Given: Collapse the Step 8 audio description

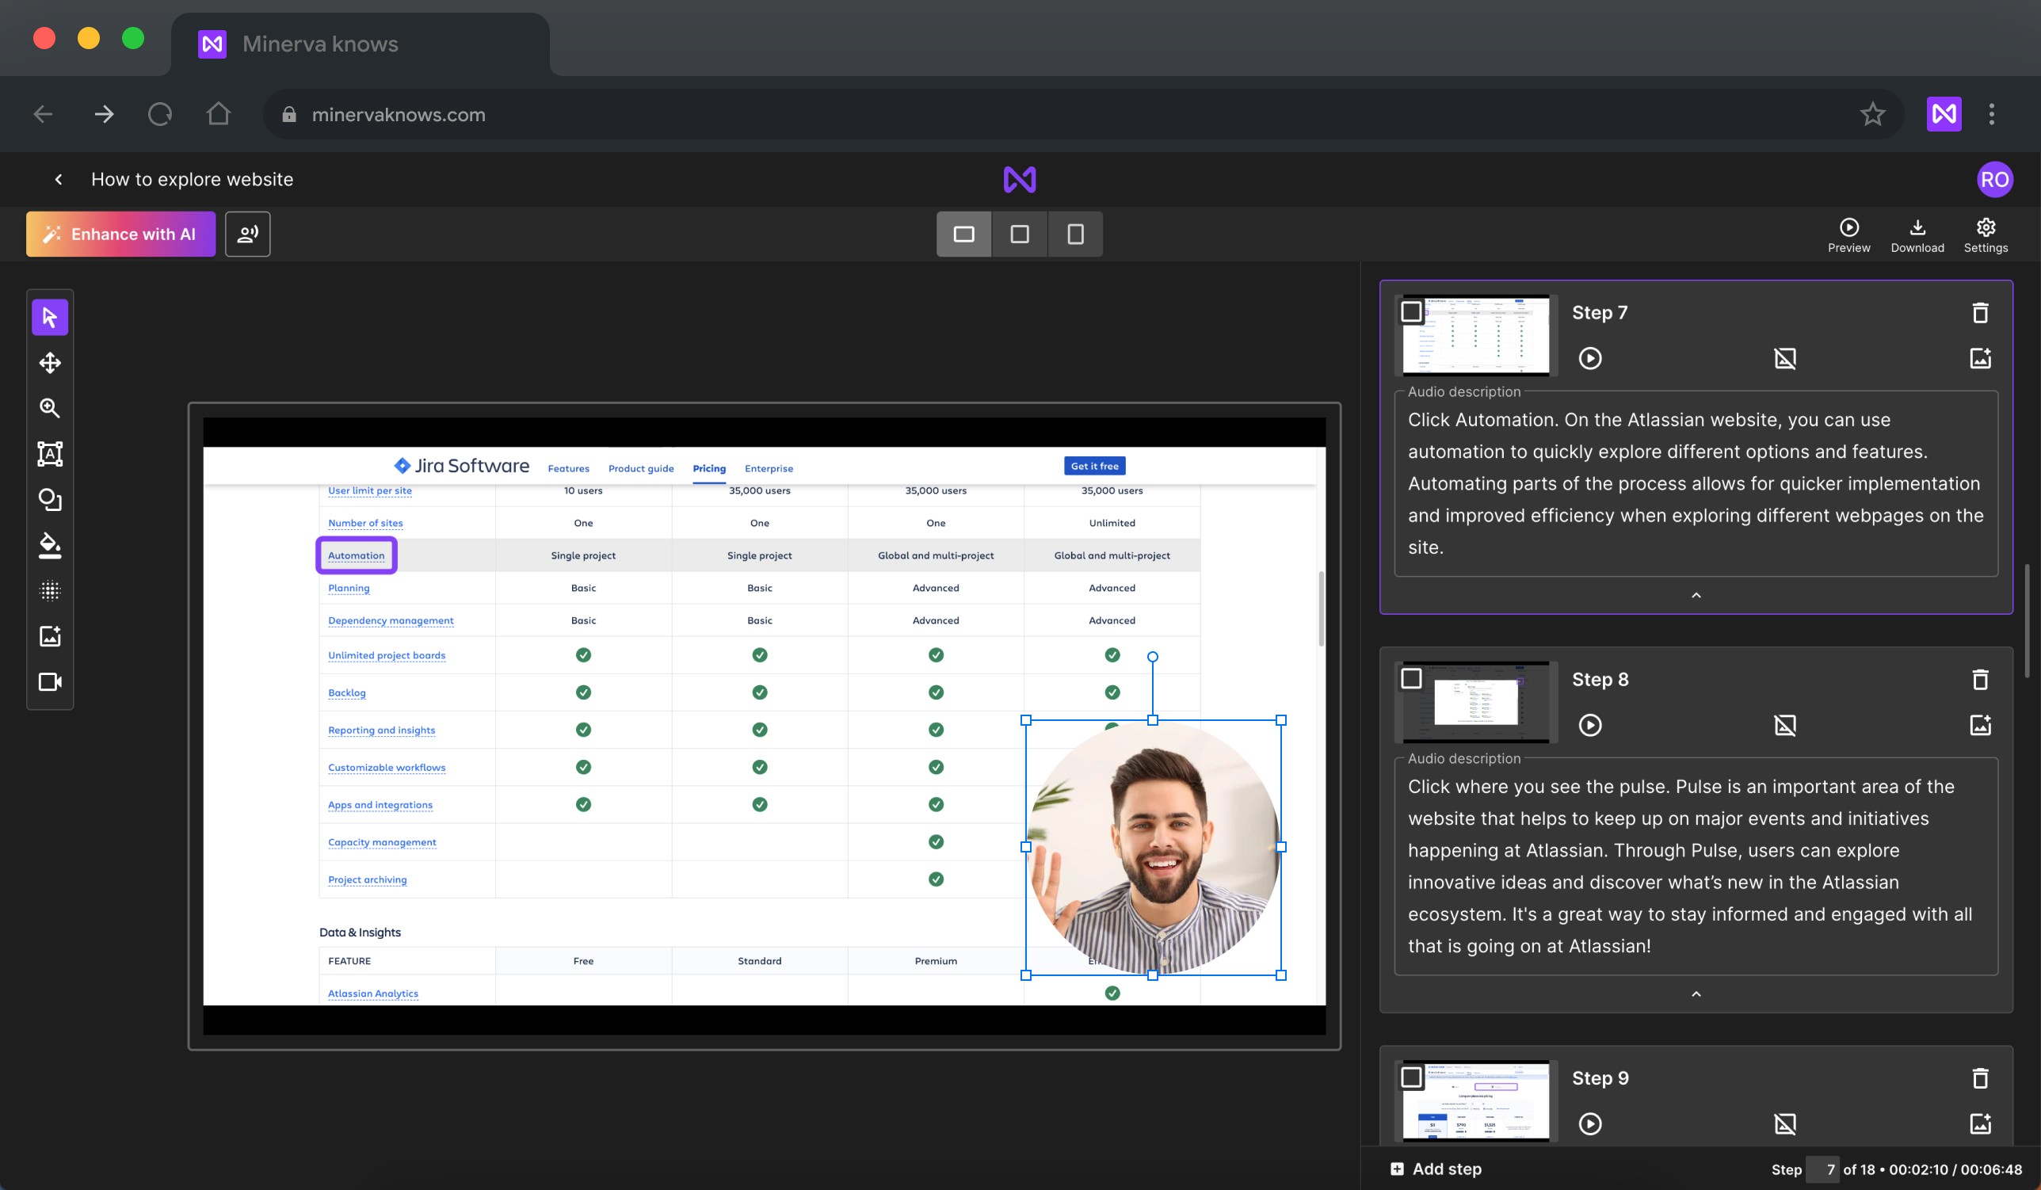Looking at the screenshot, I should [x=1696, y=994].
